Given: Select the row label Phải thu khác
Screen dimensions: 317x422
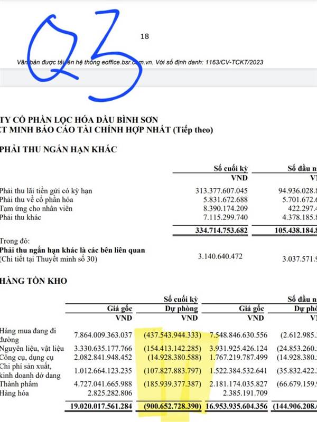Looking at the screenshot, I should (x=21, y=217).
